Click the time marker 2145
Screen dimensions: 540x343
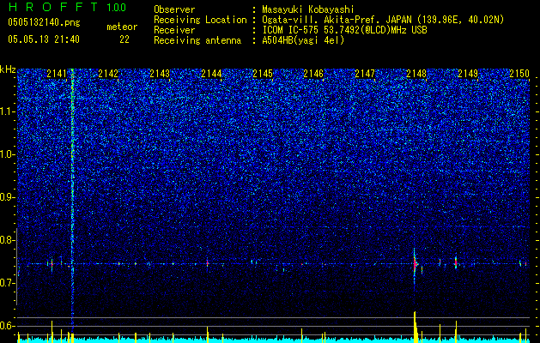263,74
